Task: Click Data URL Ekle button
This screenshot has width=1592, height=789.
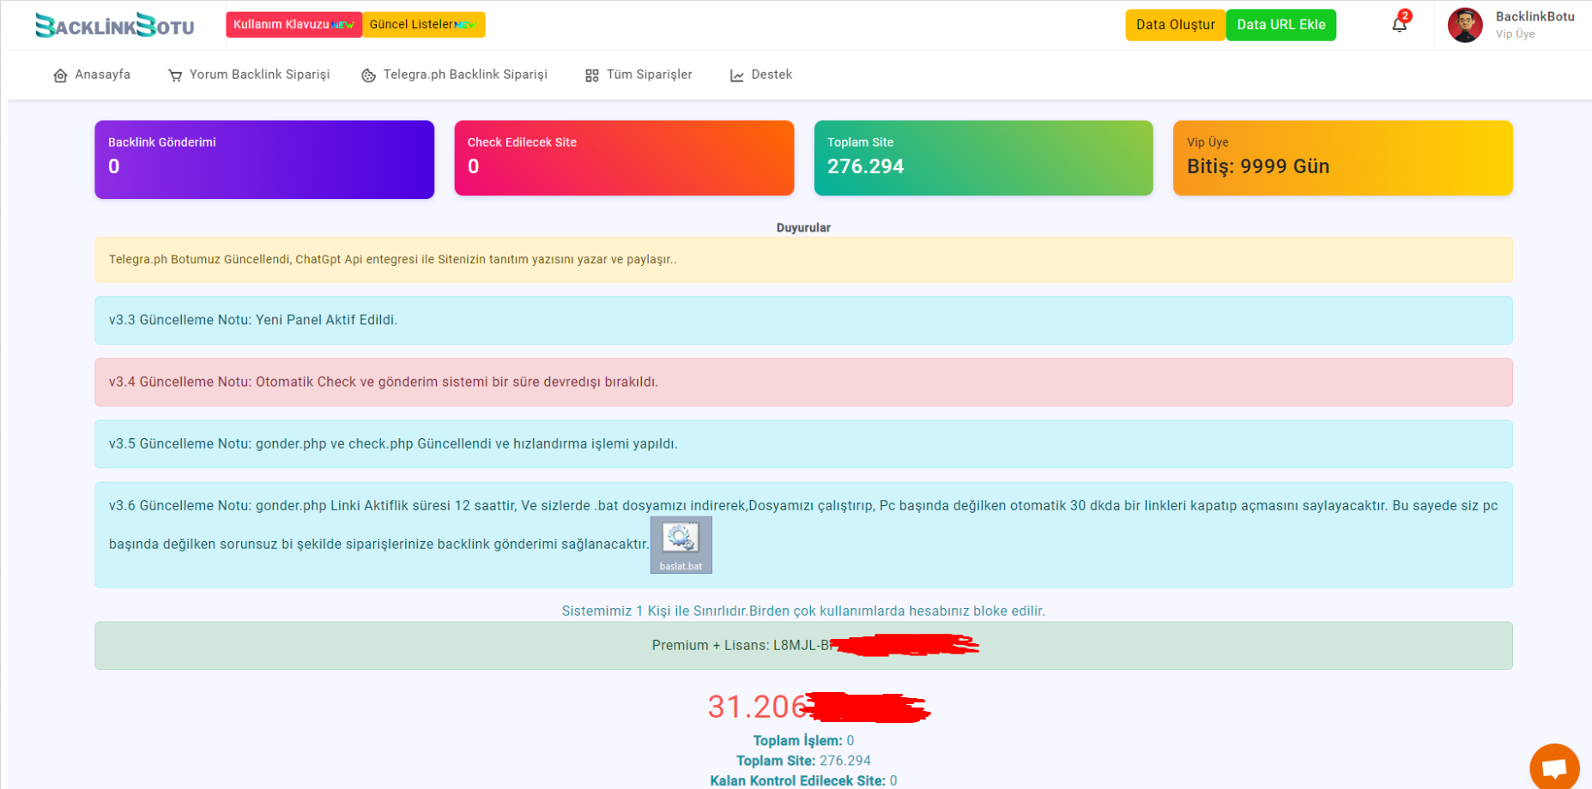Action: [x=1281, y=25]
